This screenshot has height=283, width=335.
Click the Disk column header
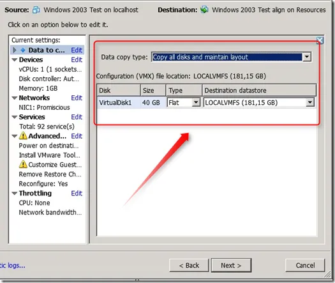(119, 90)
